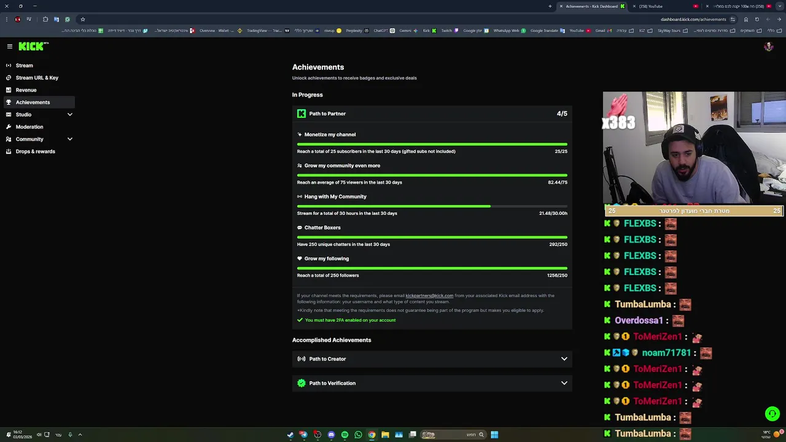
Task: Open the WhatsApp Web bookmark
Action: tap(509, 31)
